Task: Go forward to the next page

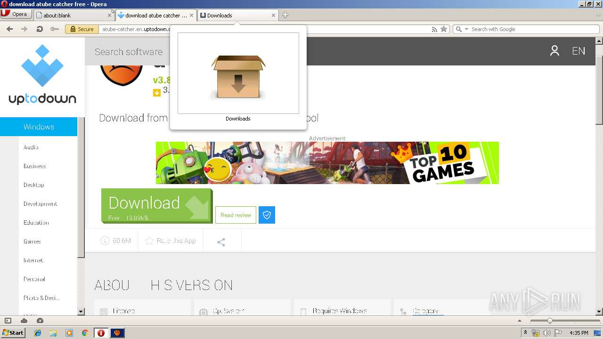Action: point(24,29)
